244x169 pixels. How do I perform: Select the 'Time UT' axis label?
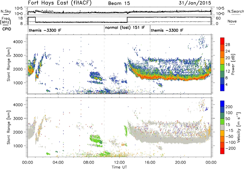pyautogui.click(x=119, y=167)
